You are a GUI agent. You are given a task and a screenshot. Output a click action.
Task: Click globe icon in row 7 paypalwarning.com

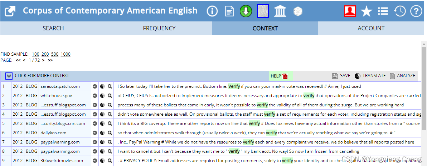tap(102, 142)
